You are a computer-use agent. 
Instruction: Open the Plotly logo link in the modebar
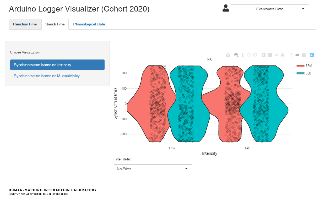pos(312,55)
